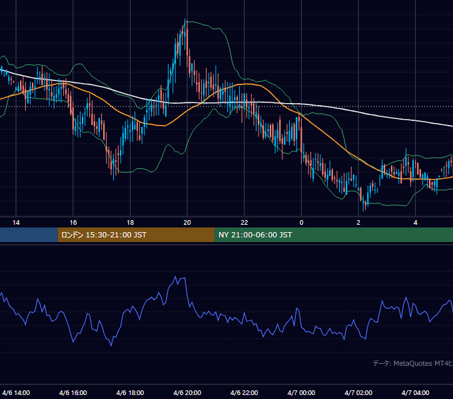Click the hour label 18 on the axis
Viewport: 453px width, 399px height.
click(131, 223)
